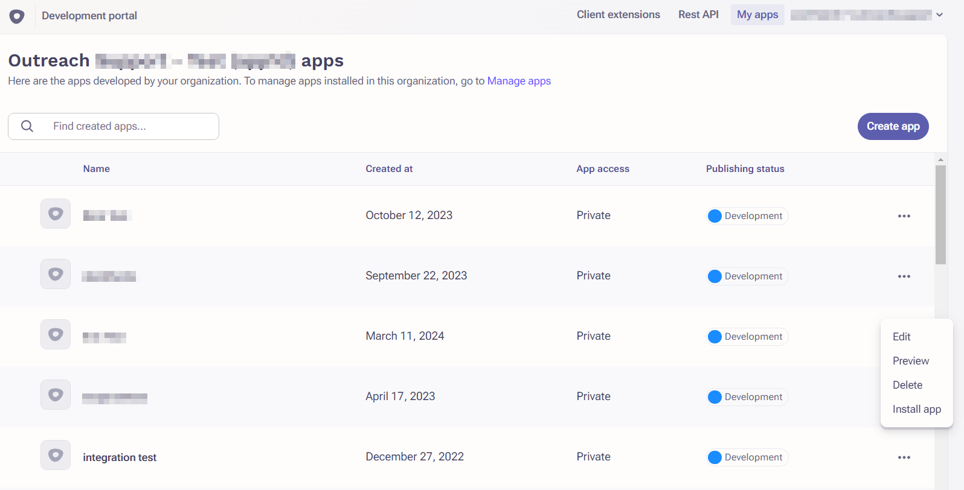Image resolution: width=964 pixels, height=490 pixels.
Task: Click Private access in December 27, 2022 row
Action: (593, 457)
